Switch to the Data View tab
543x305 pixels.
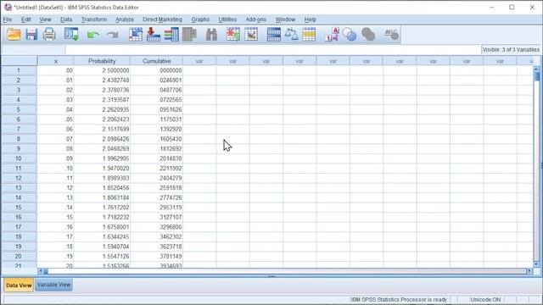(x=19, y=286)
